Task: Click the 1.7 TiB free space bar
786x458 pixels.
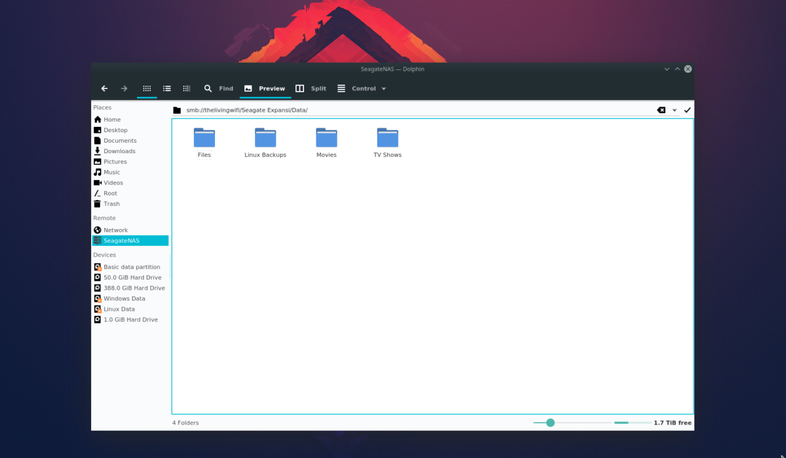Action: (652, 423)
